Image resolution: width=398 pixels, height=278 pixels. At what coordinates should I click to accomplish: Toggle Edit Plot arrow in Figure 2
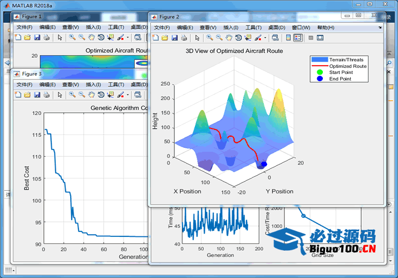click(x=197, y=38)
